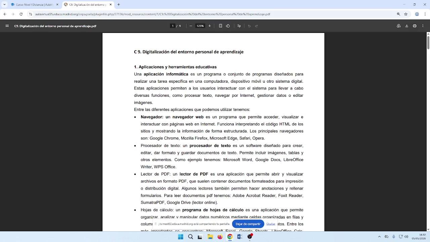Image resolution: width=430 pixels, height=242 pixels.
Task: Click the PDF vertical scrollbar thumb
Action: [x=428, y=42]
